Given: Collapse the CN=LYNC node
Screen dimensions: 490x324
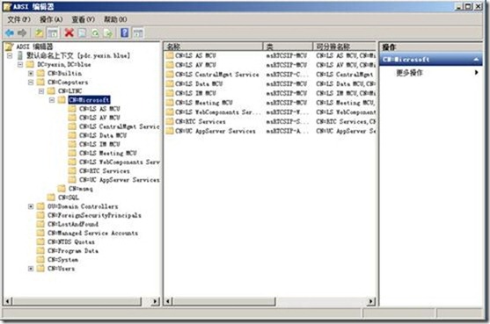Looking at the screenshot, I should (x=41, y=91).
